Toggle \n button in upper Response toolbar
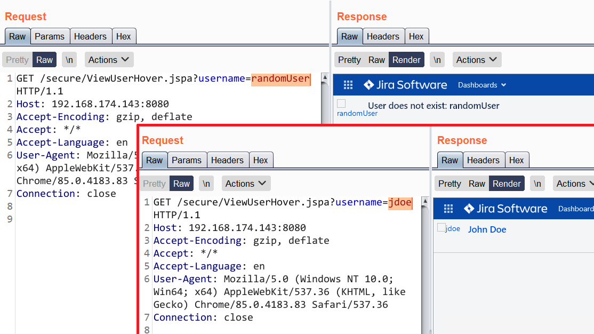The width and height of the screenshot is (594, 334). pos(437,60)
